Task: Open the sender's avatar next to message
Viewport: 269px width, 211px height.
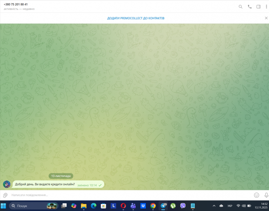Action: 7,184
